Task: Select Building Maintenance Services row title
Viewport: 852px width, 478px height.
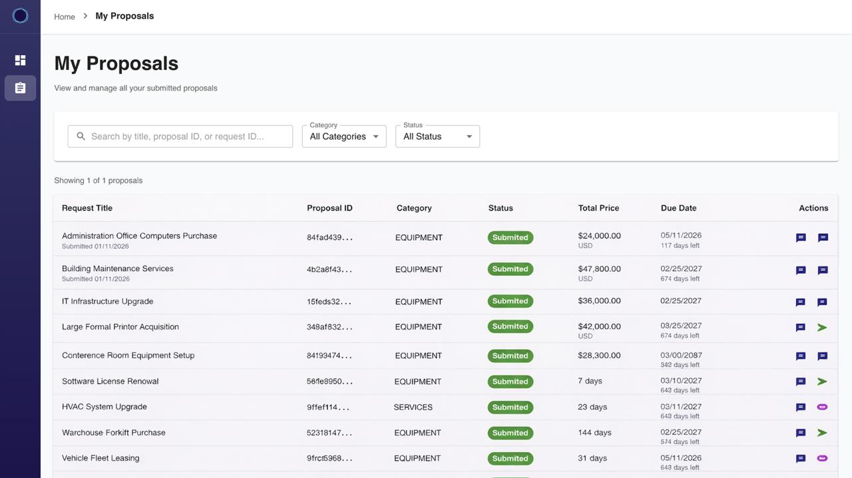Action: point(118,269)
